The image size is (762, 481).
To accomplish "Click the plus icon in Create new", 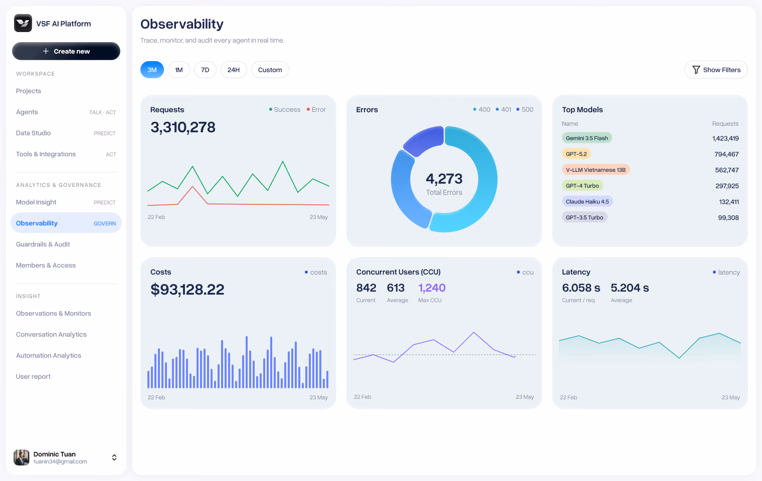I will click(46, 51).
